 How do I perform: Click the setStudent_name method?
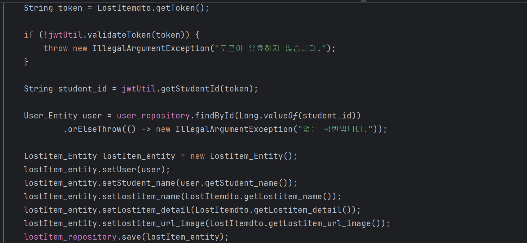click(x=139, y=183)
